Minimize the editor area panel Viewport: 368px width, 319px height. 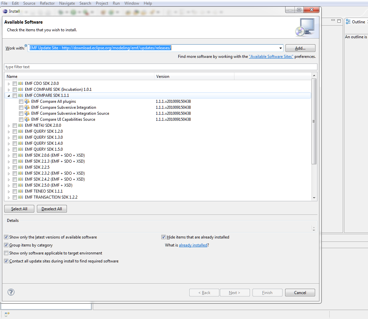[333, 20]
